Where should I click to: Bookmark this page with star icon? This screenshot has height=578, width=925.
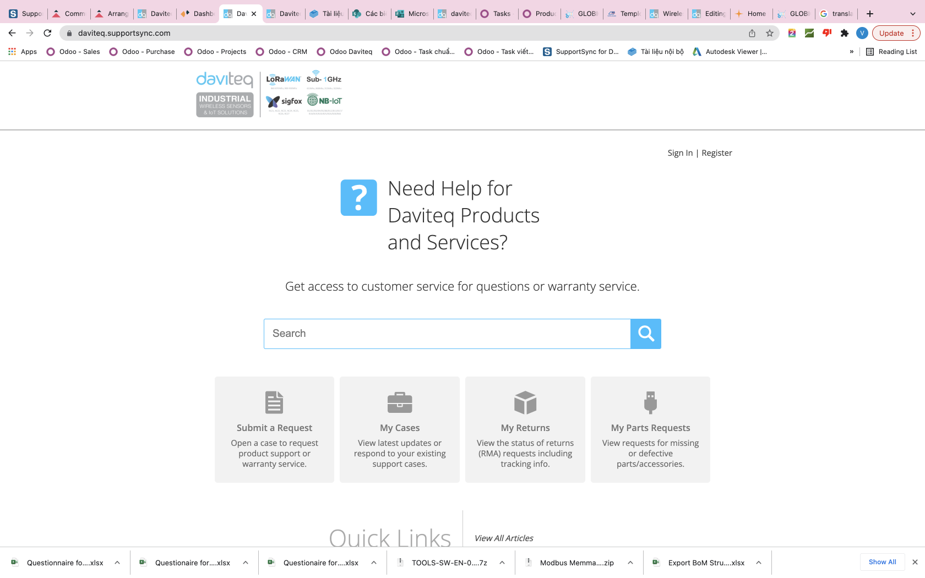tap(770, 33)
